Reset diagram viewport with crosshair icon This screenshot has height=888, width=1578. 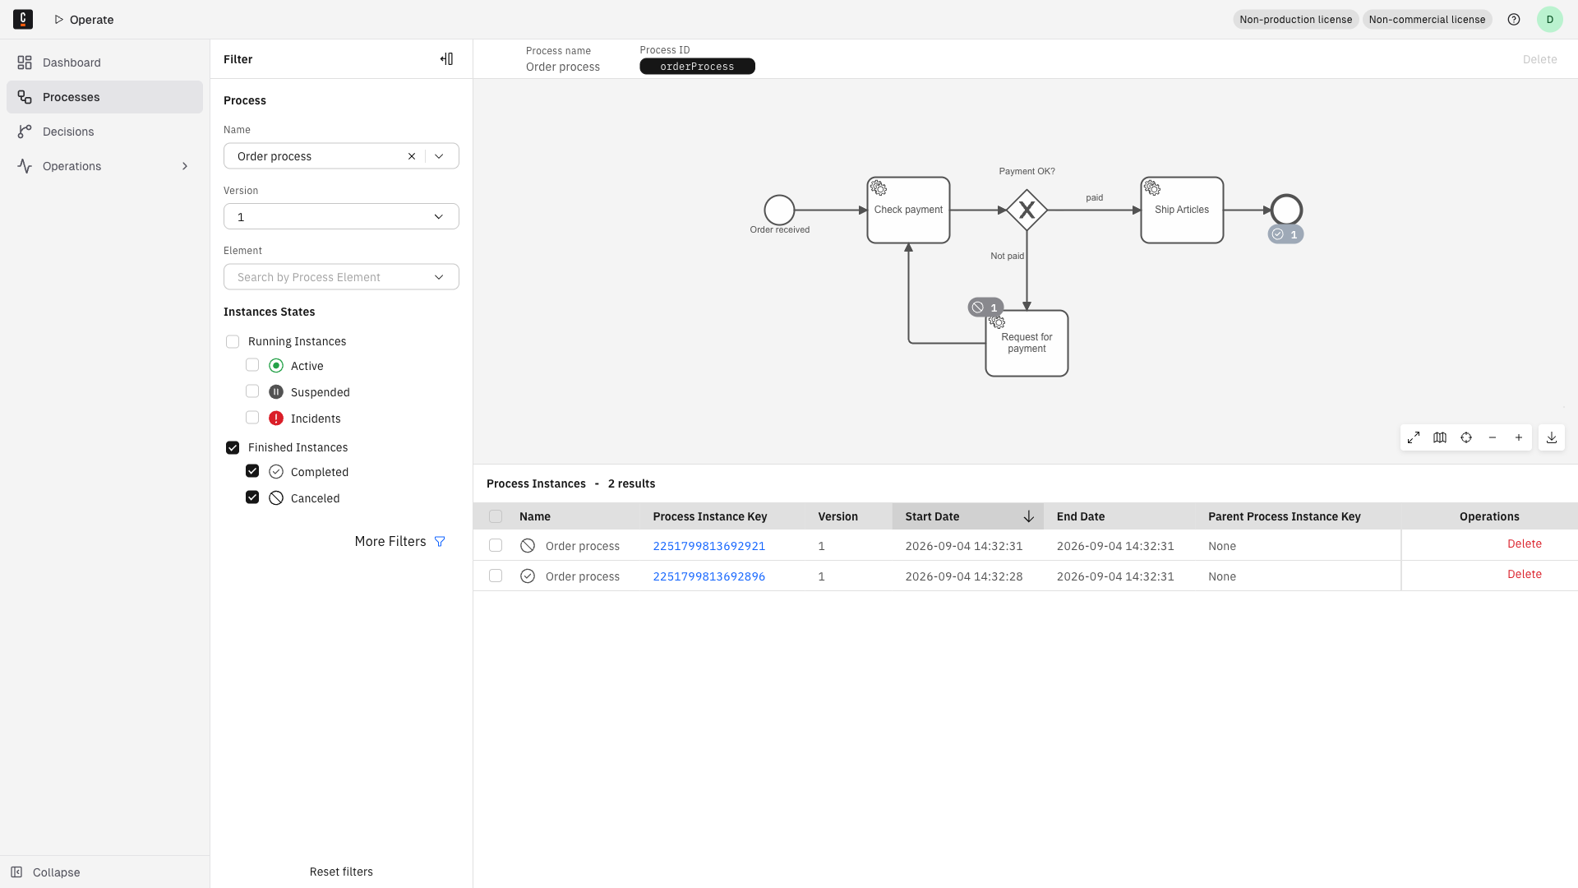click(1466, 437)
